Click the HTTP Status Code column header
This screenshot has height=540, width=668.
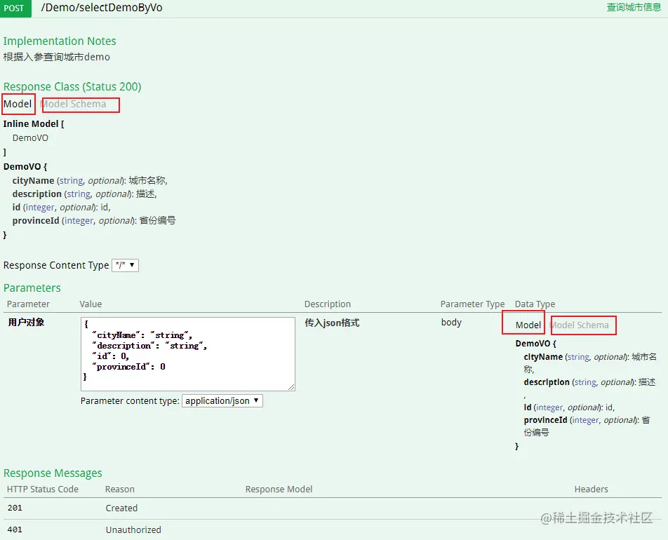click(x=43, y=490)
